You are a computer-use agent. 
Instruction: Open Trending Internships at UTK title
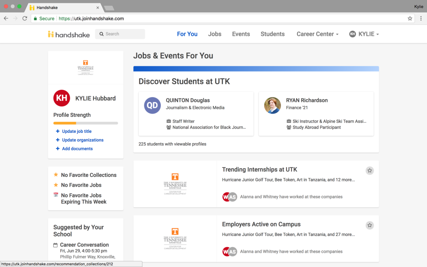259,169
